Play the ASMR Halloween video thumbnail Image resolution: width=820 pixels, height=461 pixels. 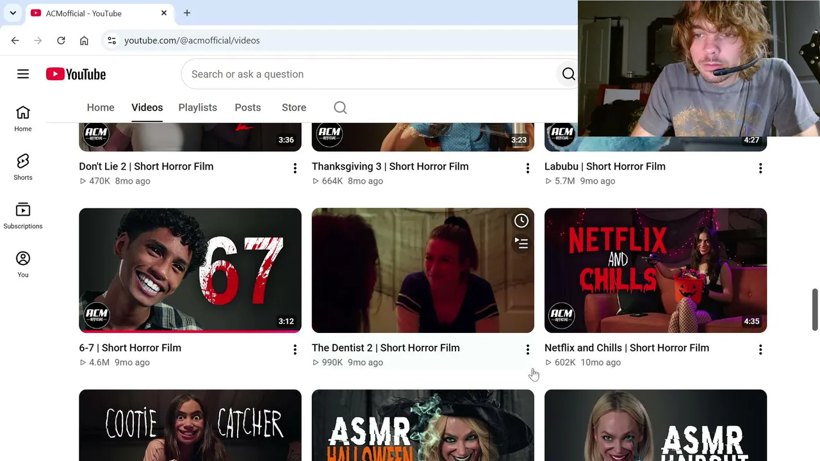tap(423, 425)
